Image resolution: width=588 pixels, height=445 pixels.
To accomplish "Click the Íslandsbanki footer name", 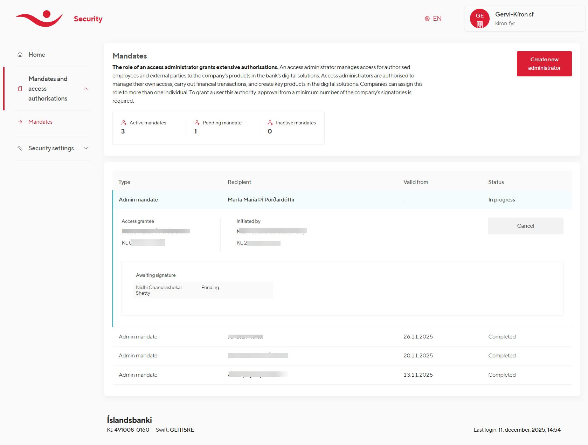I will [x=129, y=420].
